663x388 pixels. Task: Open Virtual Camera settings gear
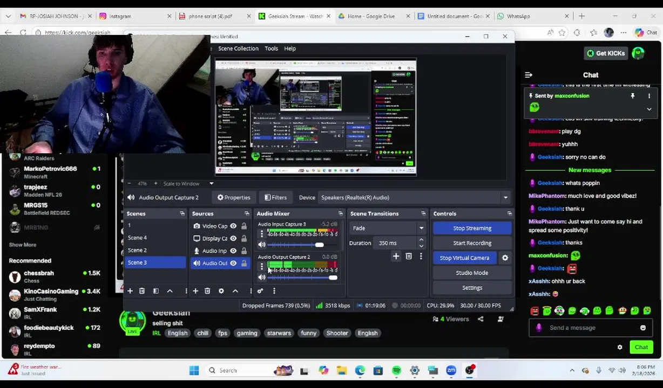click(505, 258)
